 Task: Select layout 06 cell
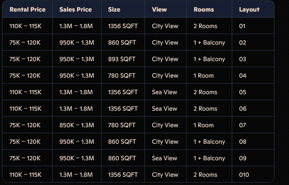coord(243,109)
